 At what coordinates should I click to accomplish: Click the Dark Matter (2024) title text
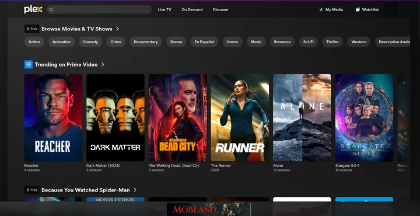[x=103, y=166]
